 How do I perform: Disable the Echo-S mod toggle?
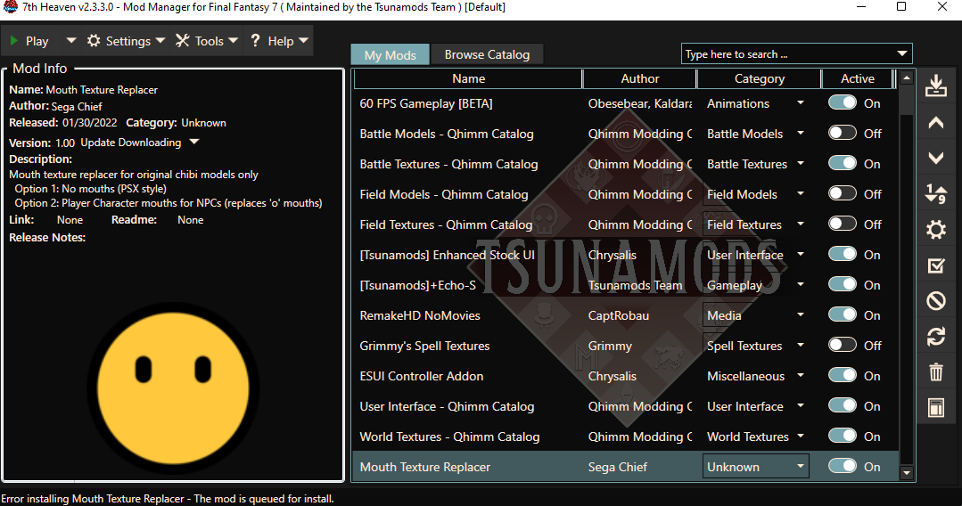tap(842, 284)
